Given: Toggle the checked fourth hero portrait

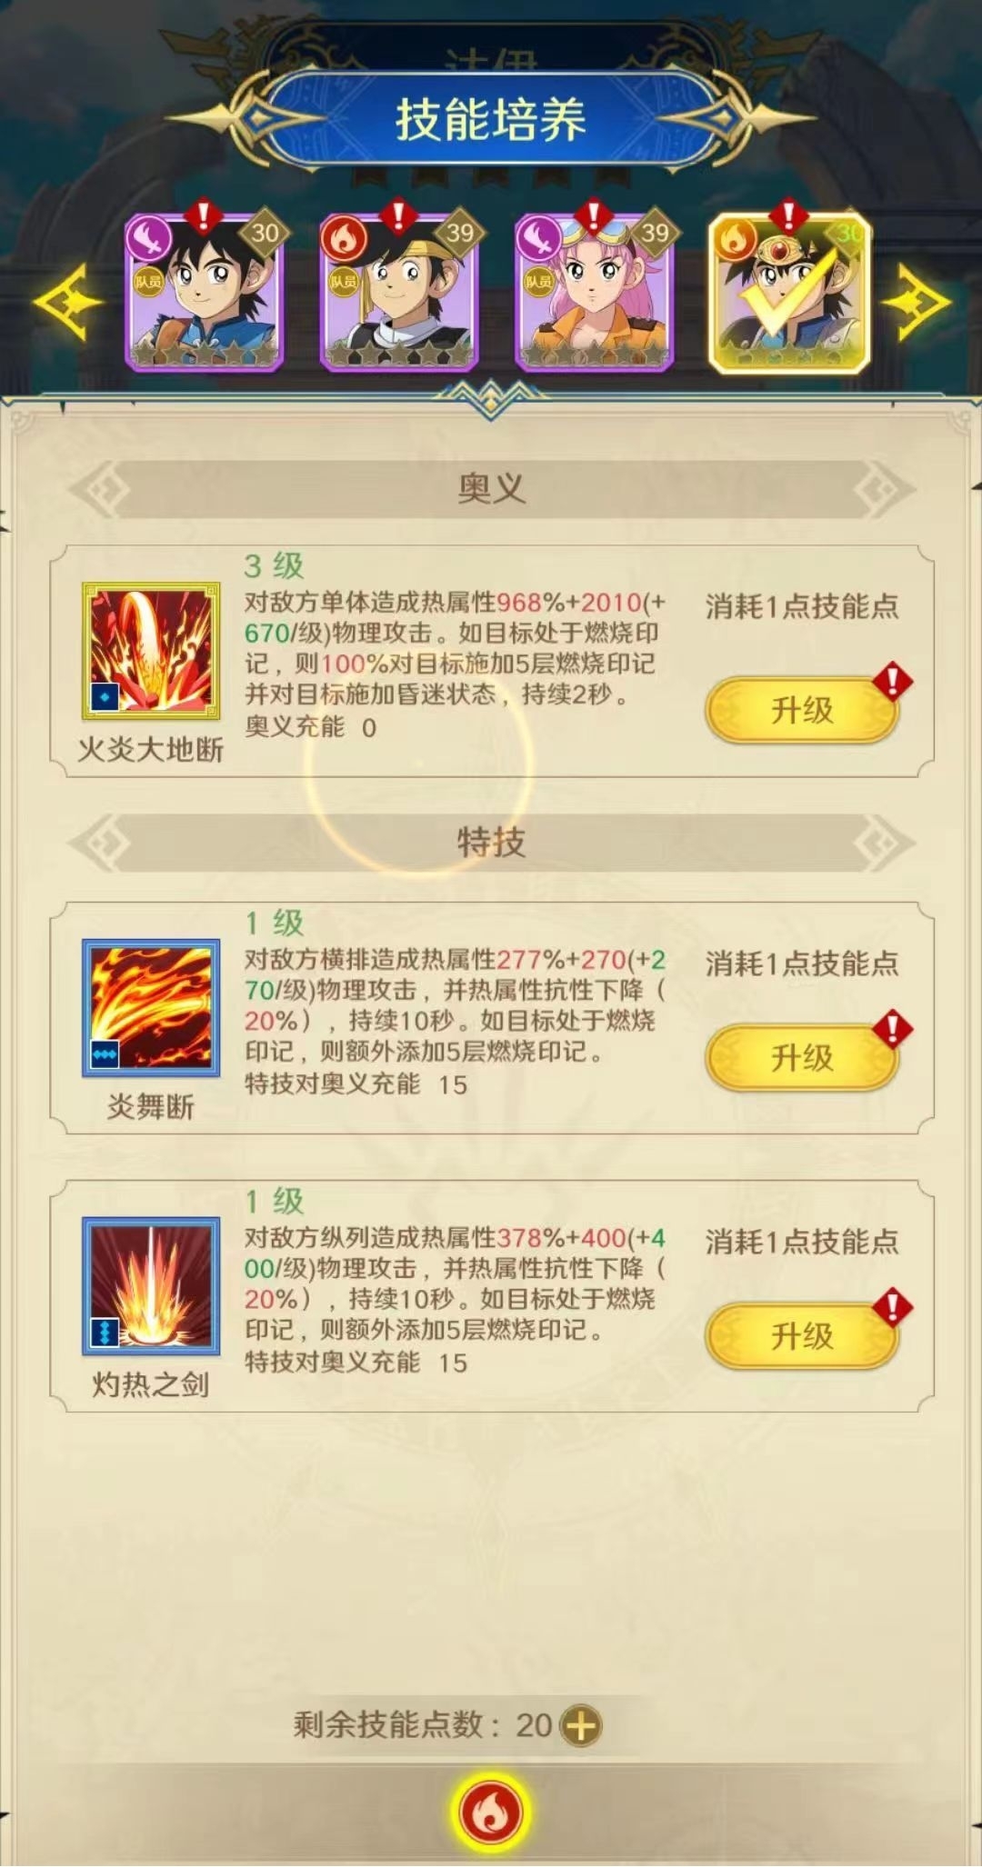Looking at the screenshot, I should point(789,293).
